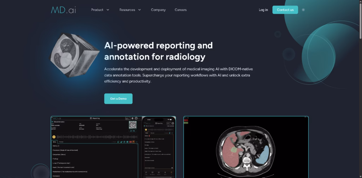Click the Log in link
Image resolution: width=362 pixels, height=178 pixels.
263,10
